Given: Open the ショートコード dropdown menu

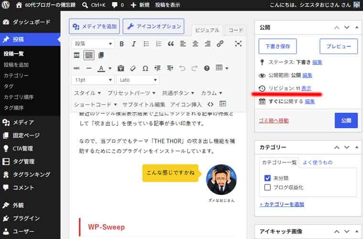Looking at the screenshot, I should [95, 105].
